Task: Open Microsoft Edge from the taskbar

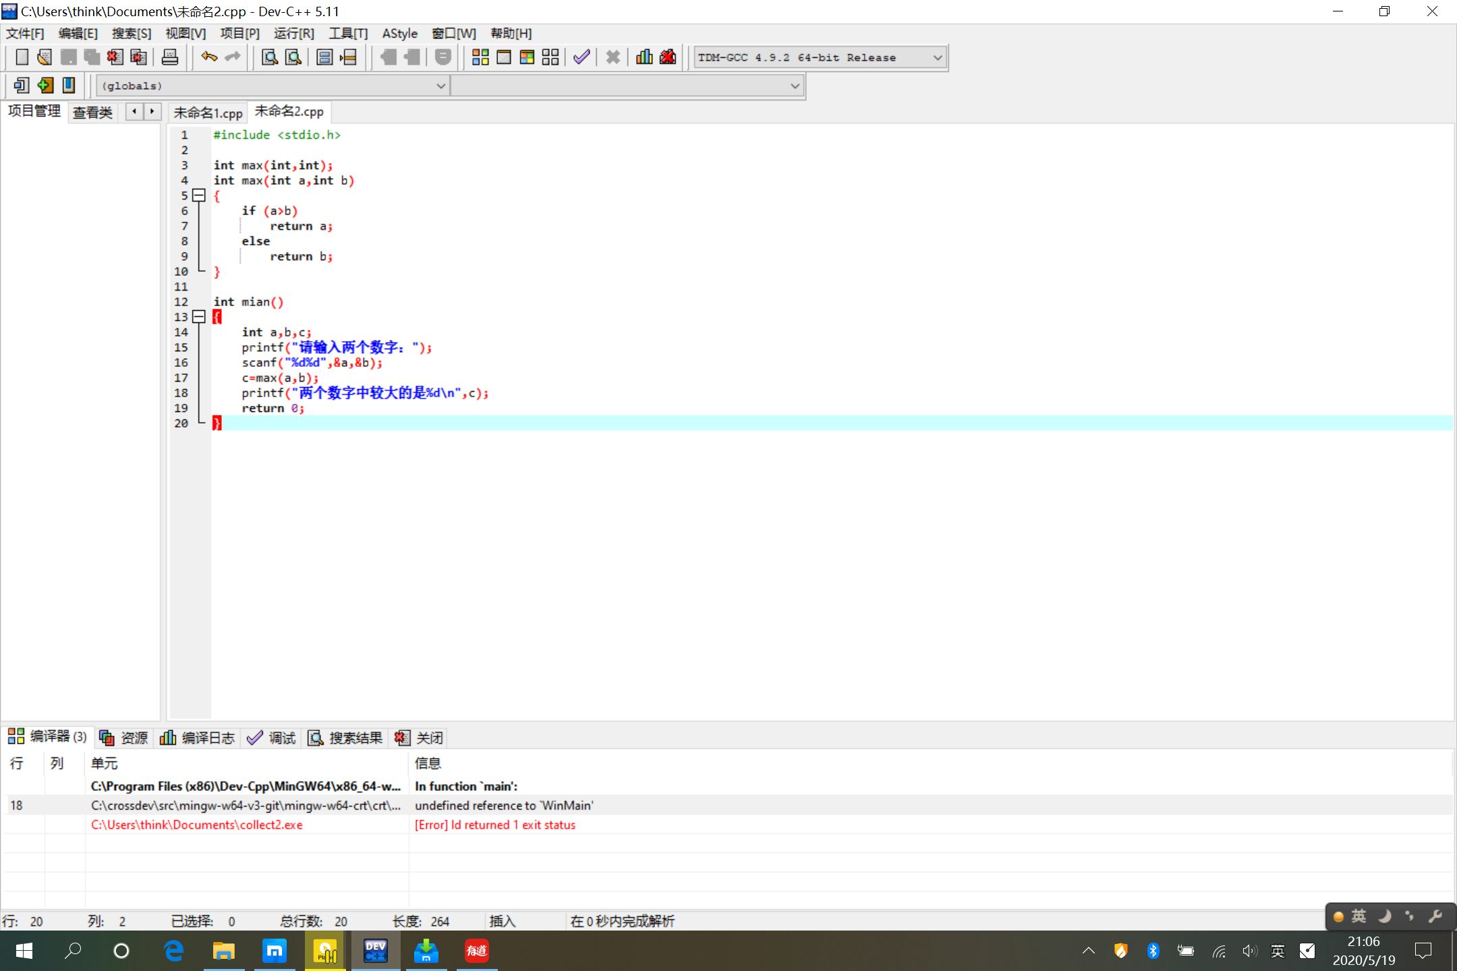Action: (x=173, y=951)
